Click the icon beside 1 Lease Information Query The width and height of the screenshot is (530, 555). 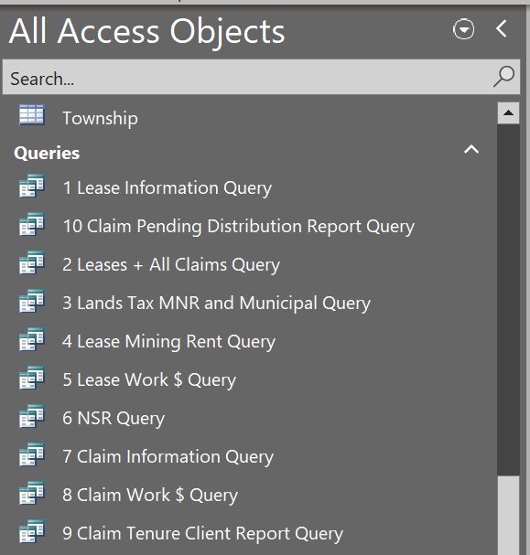31,186
